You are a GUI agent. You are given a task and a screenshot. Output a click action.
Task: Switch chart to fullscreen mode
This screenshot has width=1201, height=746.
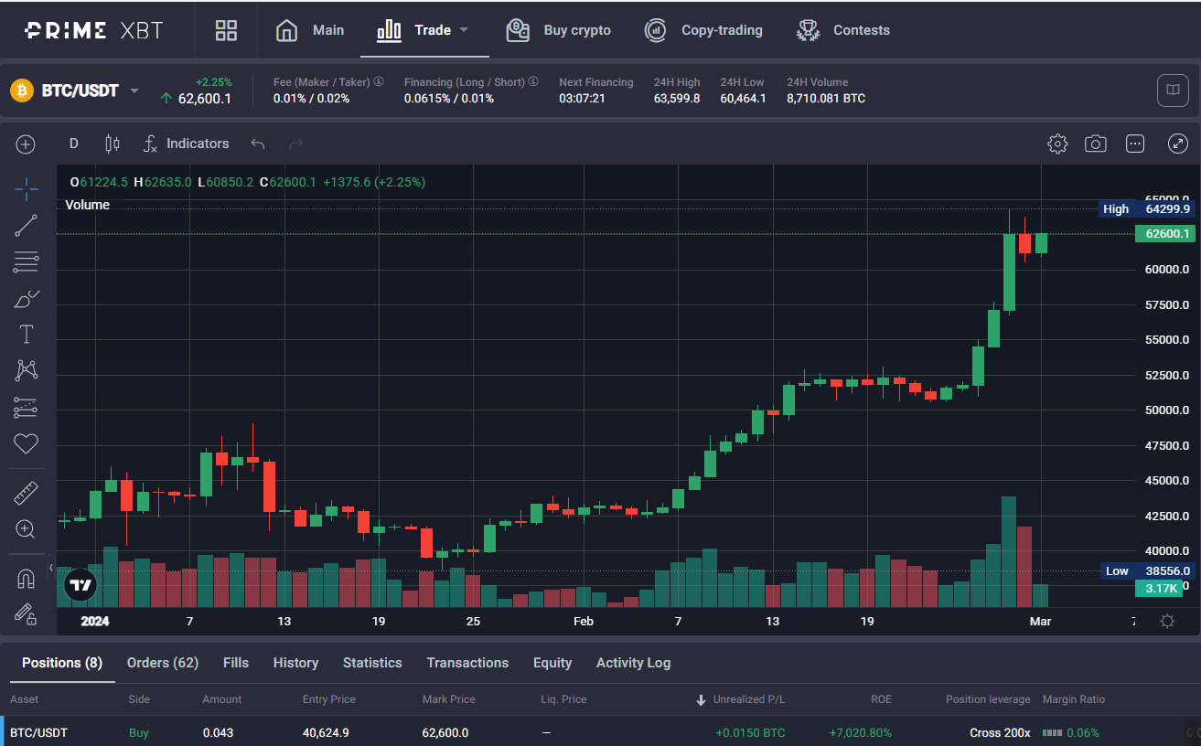pyautogui.click(x=1178, y=144)
